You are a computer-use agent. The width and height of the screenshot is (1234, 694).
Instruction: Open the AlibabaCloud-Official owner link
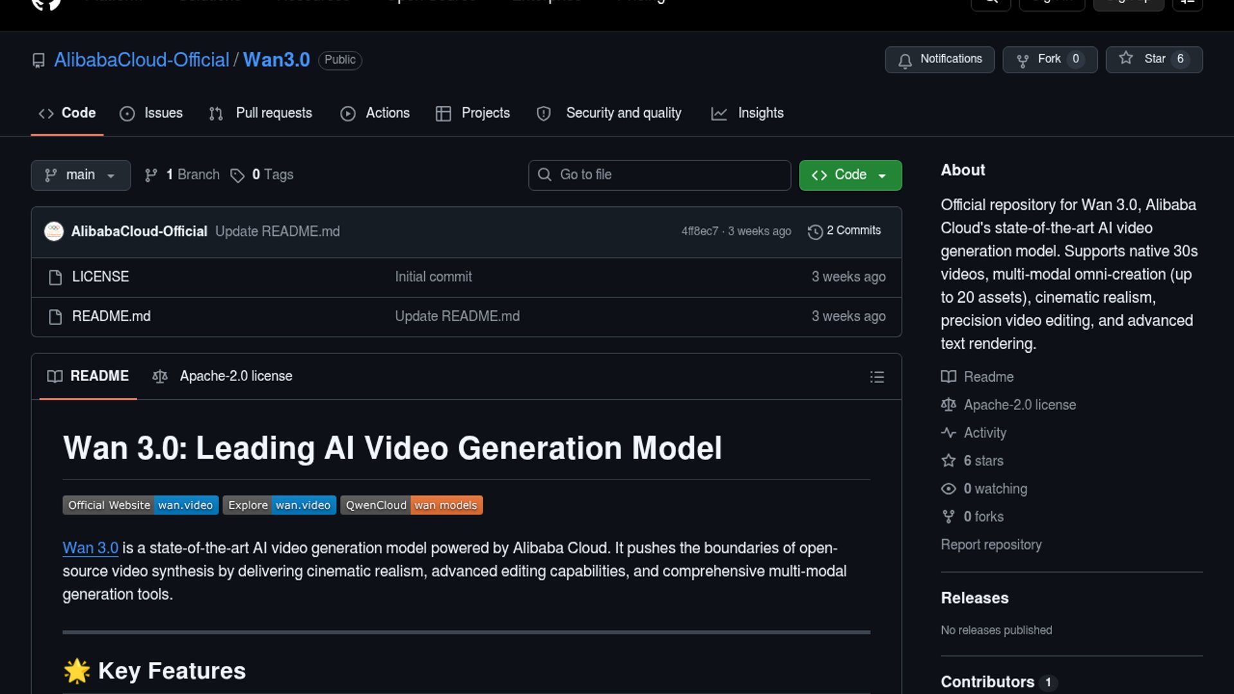tap(141, 60)
